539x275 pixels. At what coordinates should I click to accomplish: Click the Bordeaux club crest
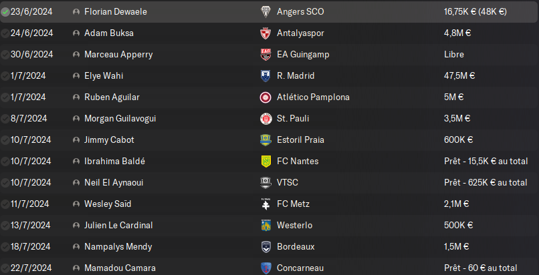[x=265, y=247]
